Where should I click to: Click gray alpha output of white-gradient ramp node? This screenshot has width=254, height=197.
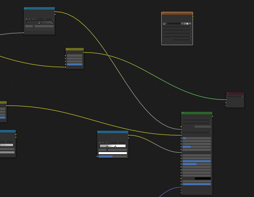point(128,138)
